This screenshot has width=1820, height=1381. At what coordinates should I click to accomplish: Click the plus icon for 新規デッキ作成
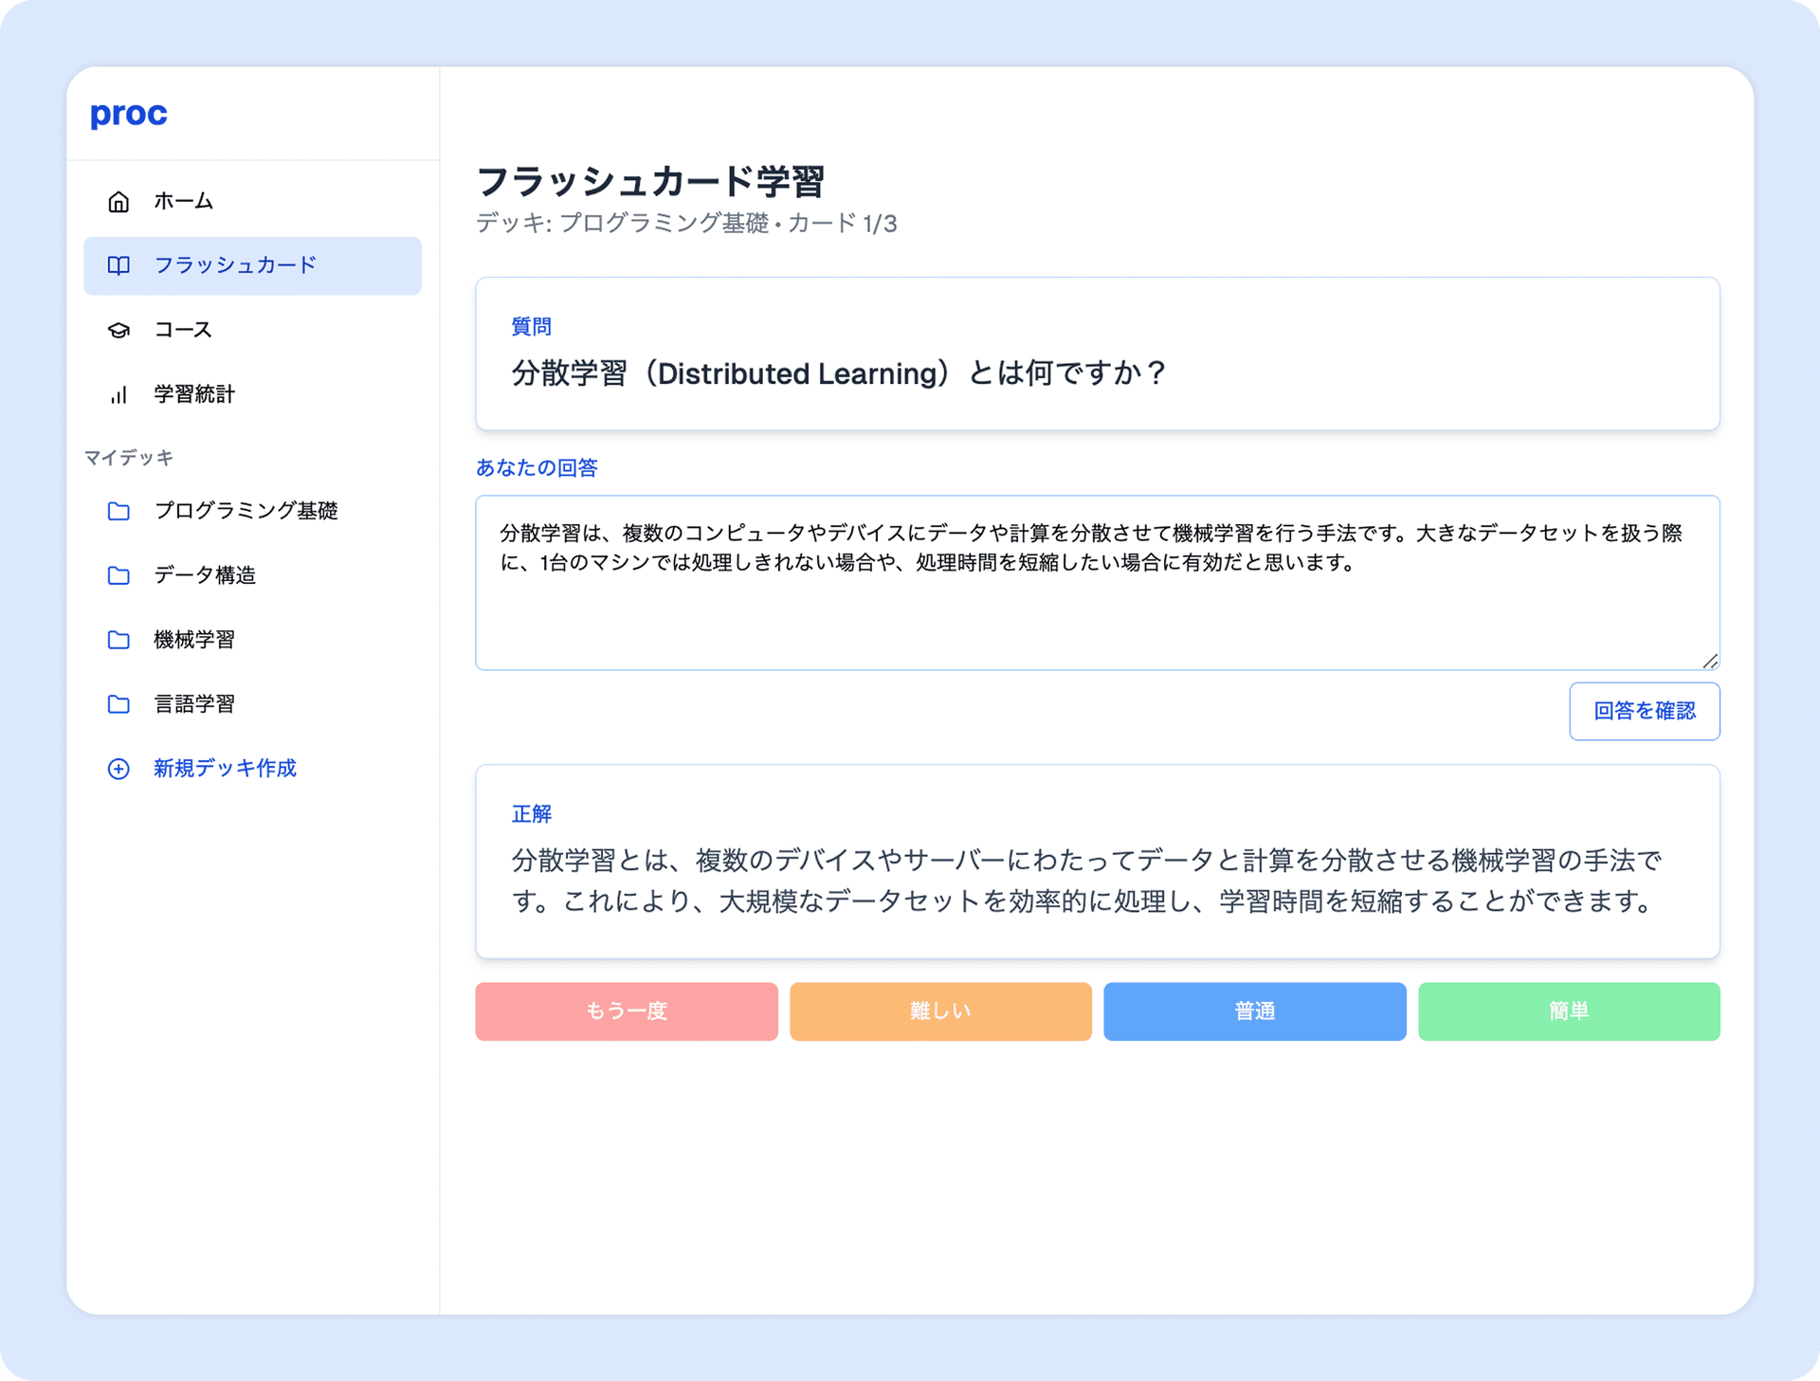[x=118, y=769]
